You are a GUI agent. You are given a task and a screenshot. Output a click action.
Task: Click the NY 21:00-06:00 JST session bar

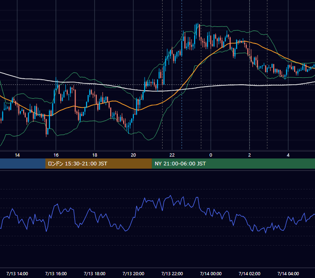233,164
